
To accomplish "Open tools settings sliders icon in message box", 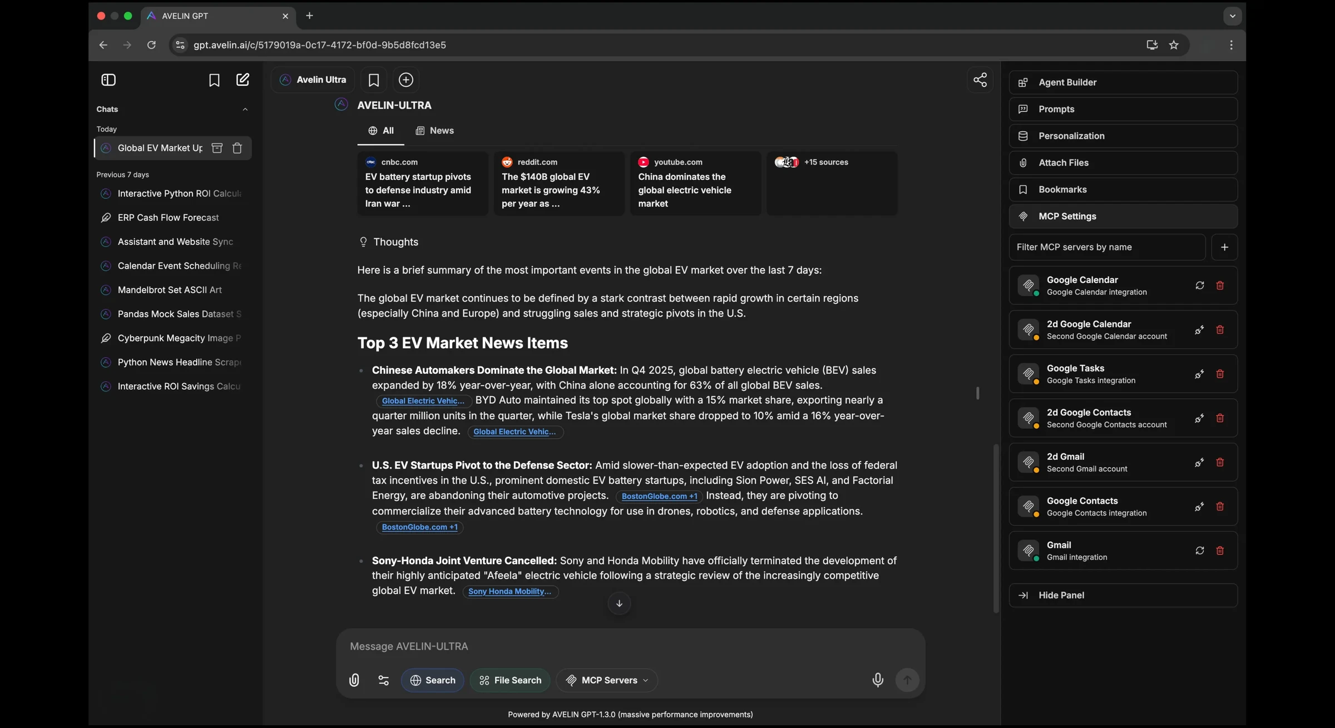I will pos(383,680).
